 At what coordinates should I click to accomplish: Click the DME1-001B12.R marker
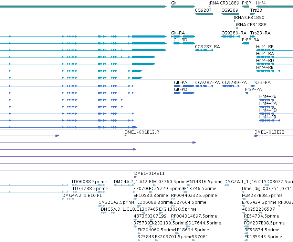pos(125,136)
